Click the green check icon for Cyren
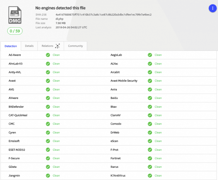The height and width of the screenshot is (180, 218). (48, 133)
